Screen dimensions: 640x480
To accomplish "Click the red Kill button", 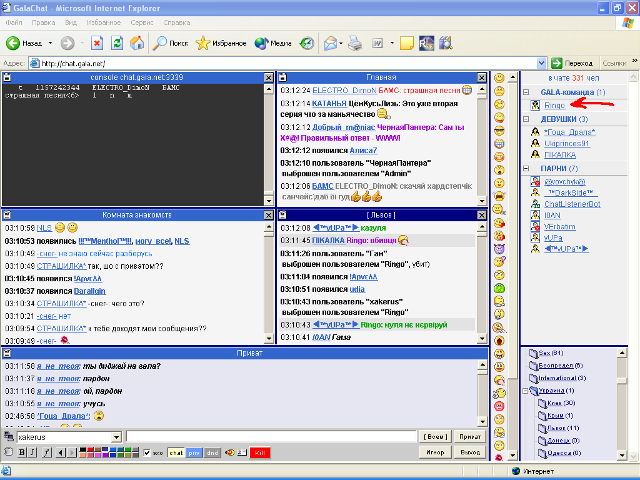I will pyautogui.click(x=260, y=452).
